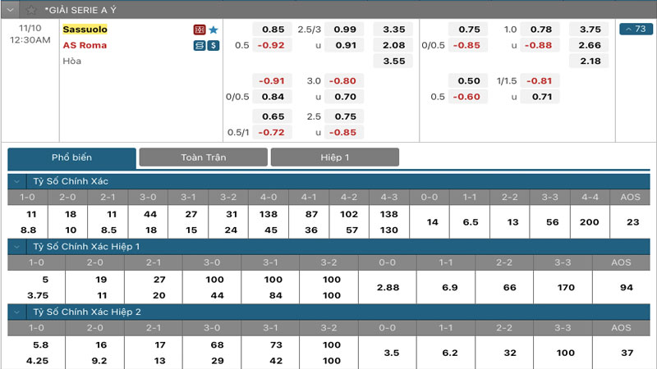Select the 3.35 full-time Sassuolo win odds
The height and width of the screenshot is (369, 657).
click(x=394, y=30)
